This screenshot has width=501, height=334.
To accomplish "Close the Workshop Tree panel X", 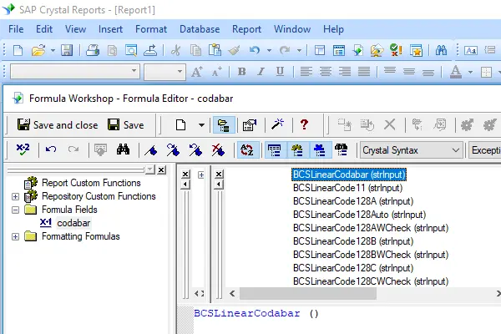I will pyautogui.click(x=162, y=170).
